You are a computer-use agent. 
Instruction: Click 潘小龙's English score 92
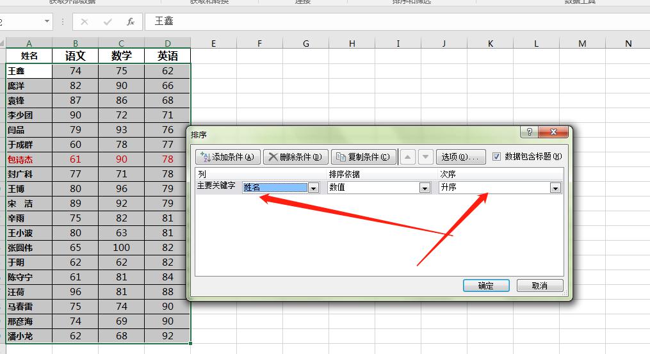tap(168, 336)
